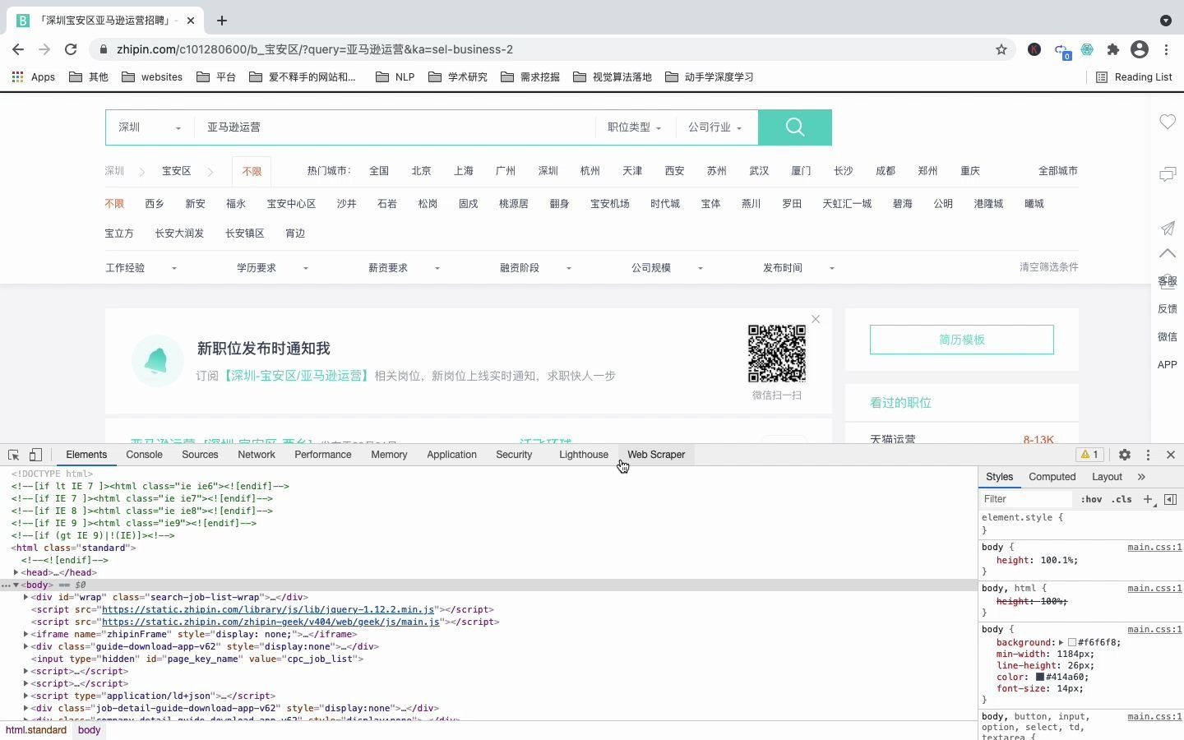The width and height of the screenshot is (1184, 740).
Task: Select body in the DOM breadcrumb bar
Action: pyautogui.click(x=89, y=730)
